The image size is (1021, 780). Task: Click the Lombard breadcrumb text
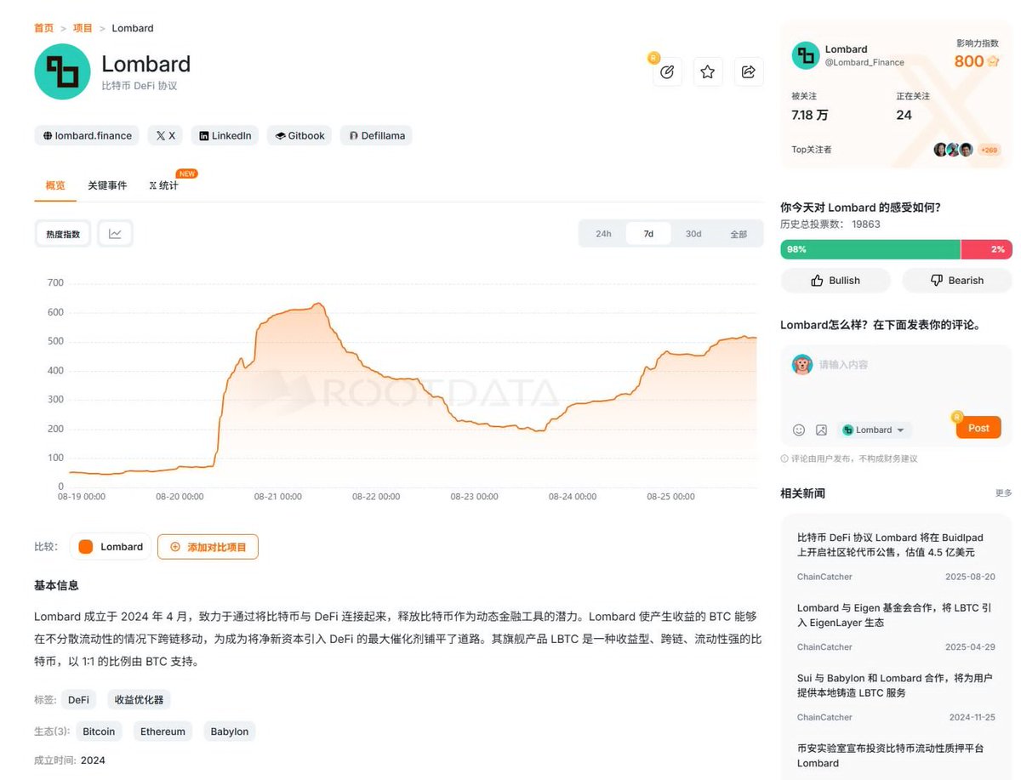(133, 28)
